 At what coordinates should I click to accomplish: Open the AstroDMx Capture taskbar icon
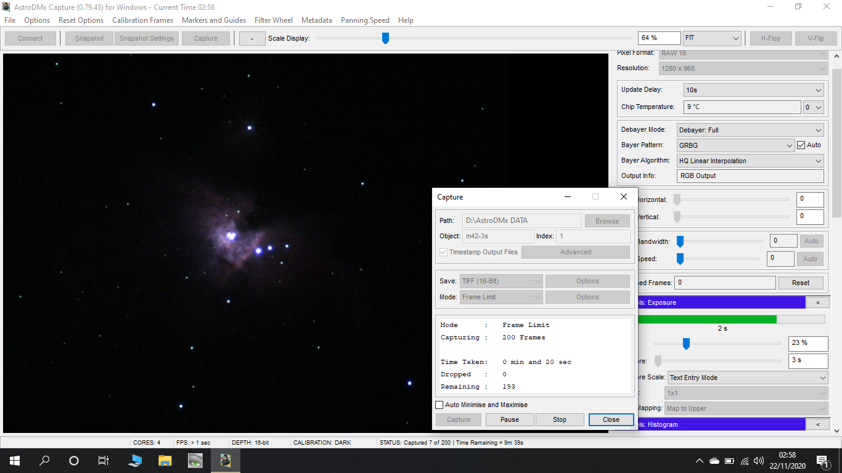(225, 460)
